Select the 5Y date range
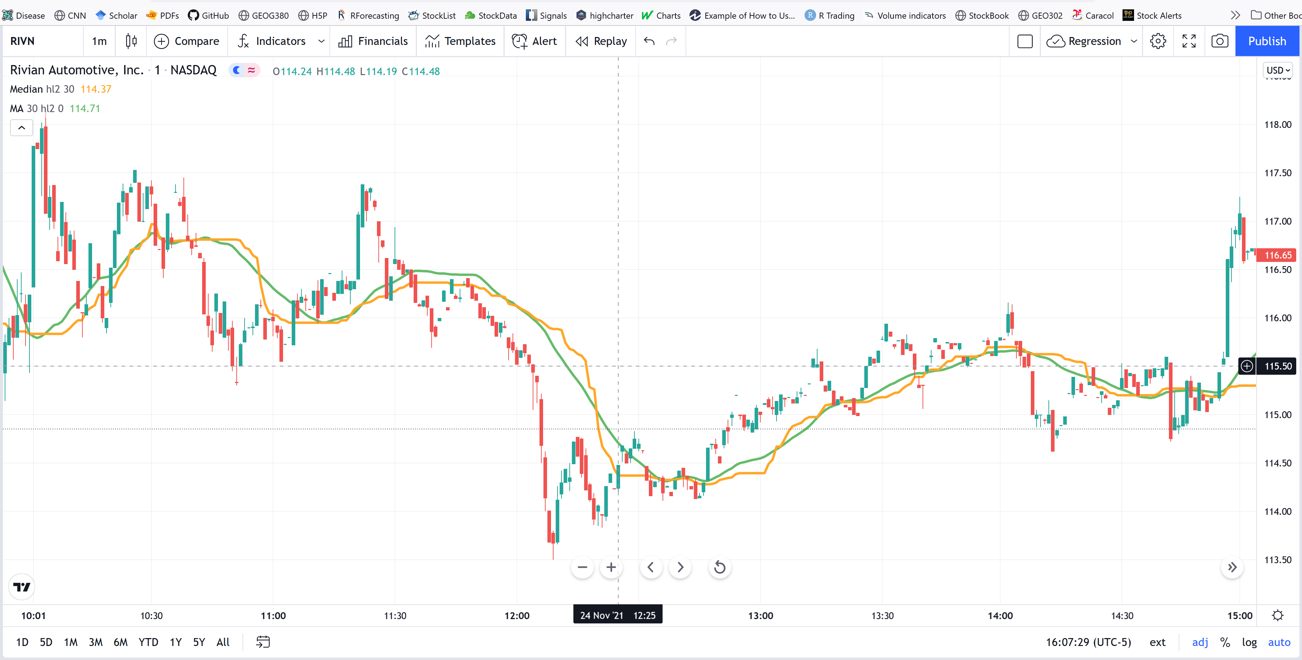Screen dimensions: 1302x660 click(x=199, y=642)
